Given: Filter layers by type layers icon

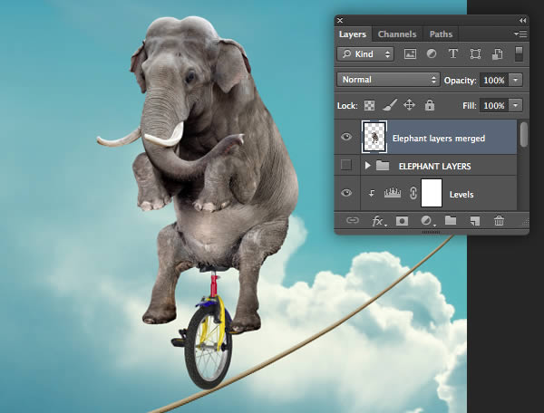Looking at the screenshot, I should 453,53.
